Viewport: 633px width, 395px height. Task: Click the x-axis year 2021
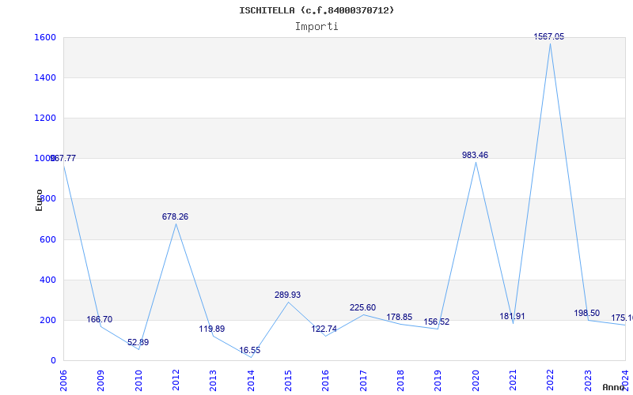[x=513, y=381]
